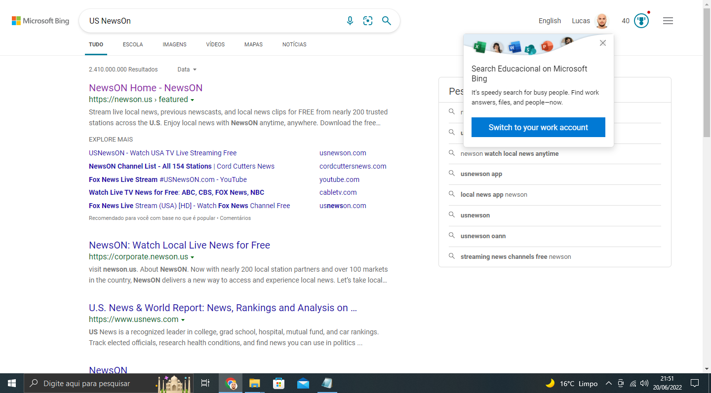Expand arrow next to newson.us featured URL

click(x=193, y=100)
